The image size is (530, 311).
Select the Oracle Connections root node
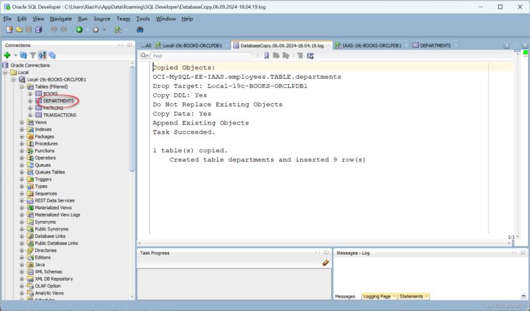pos(30,65)
